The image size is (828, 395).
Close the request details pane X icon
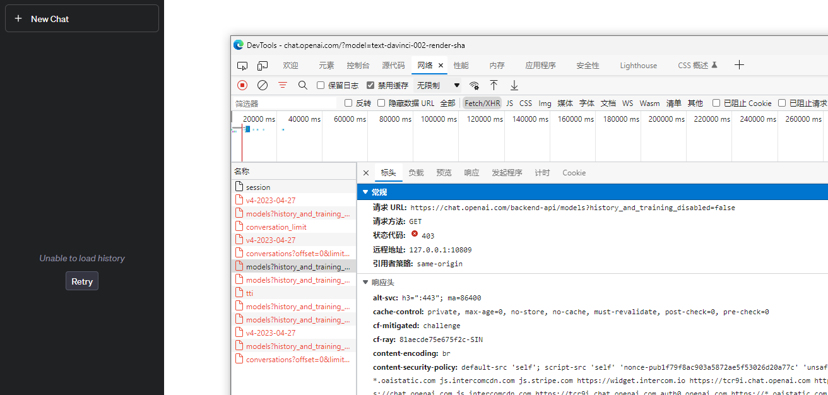366,173
